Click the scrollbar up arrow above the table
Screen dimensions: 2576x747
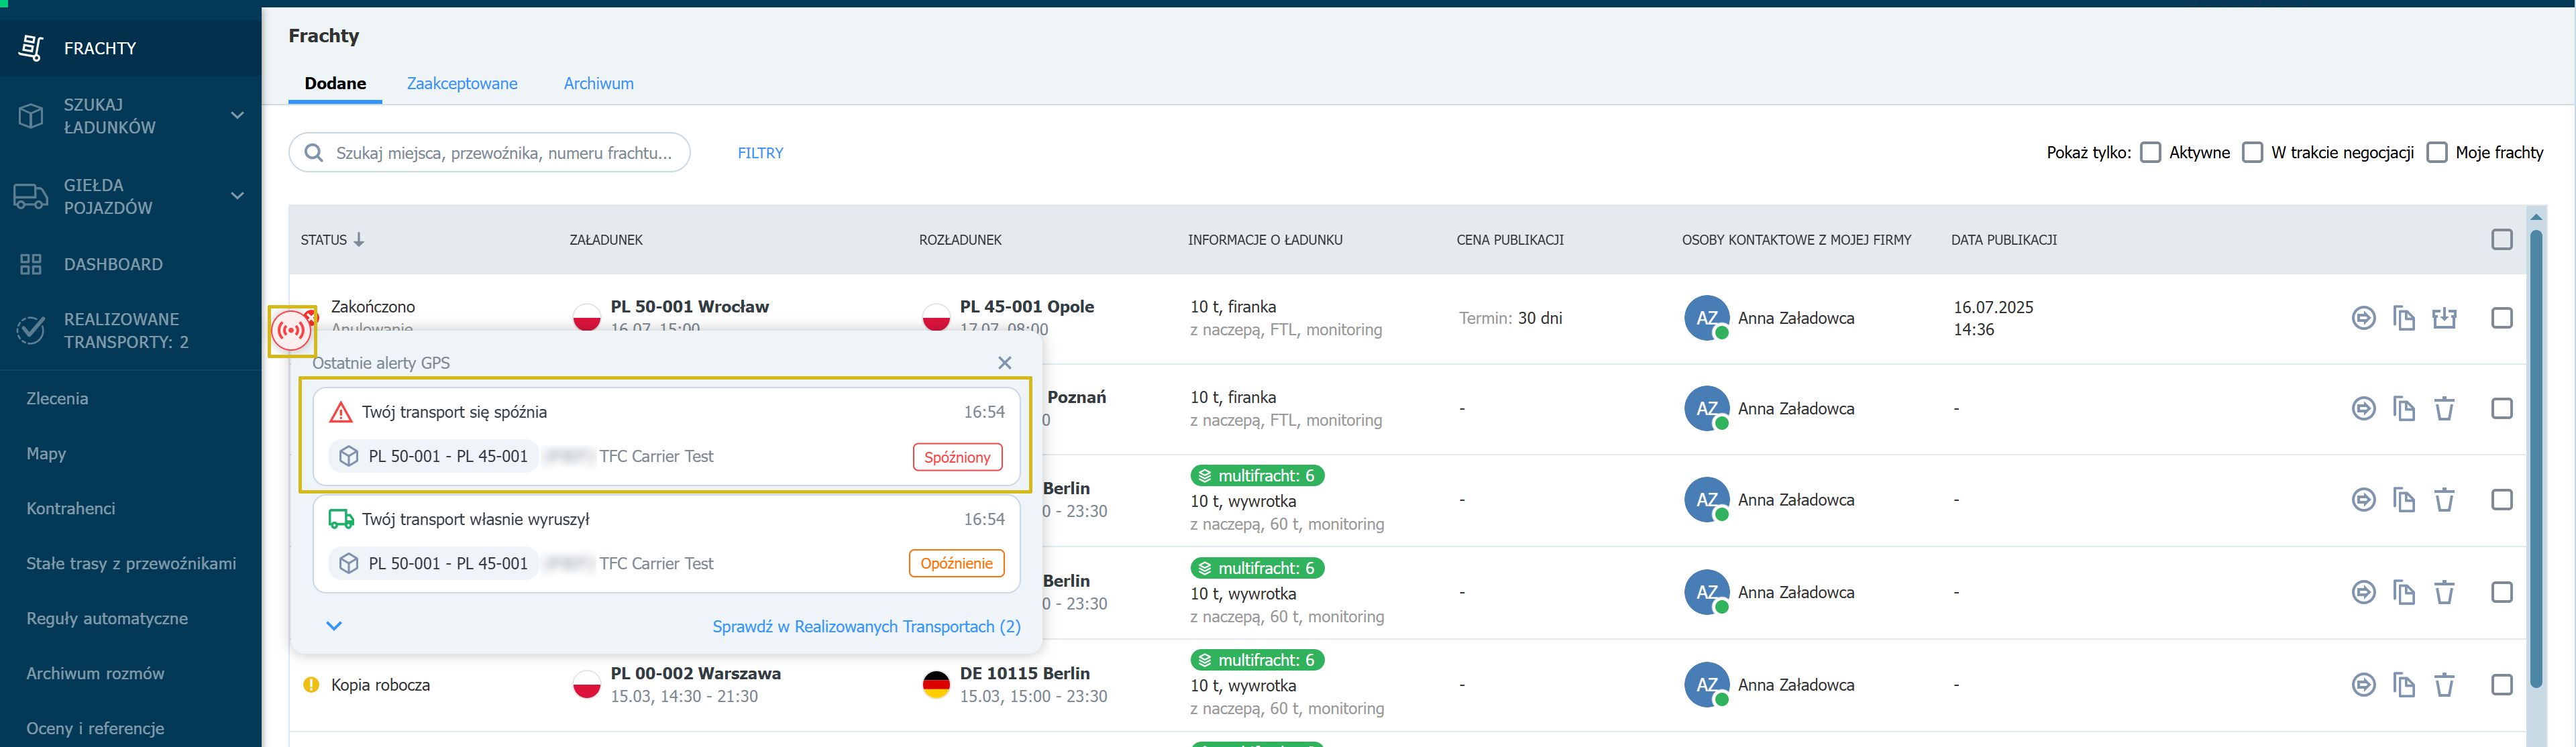2535,216
